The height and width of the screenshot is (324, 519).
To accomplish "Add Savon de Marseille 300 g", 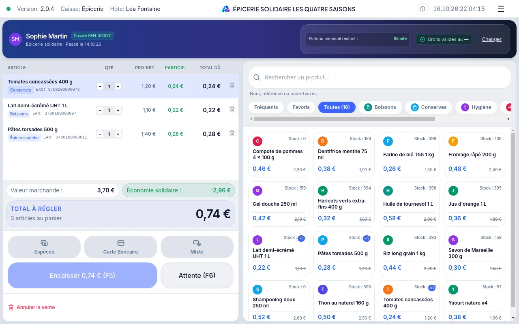I will point(475,254).
